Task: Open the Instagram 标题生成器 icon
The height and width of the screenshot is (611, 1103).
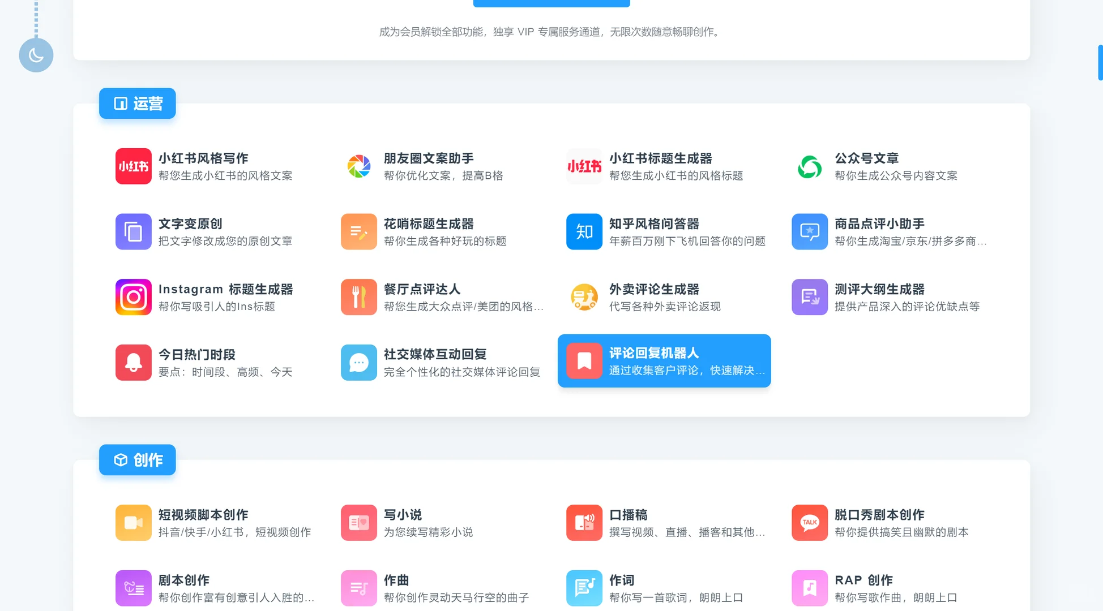Action: click(x=133, y=297)
